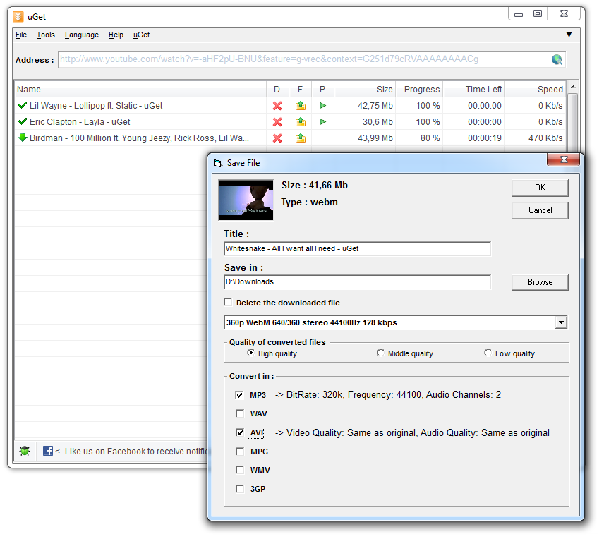Check the MPG conversion checkbox
The image size is (604, 539).
click(x=240, y=452)
